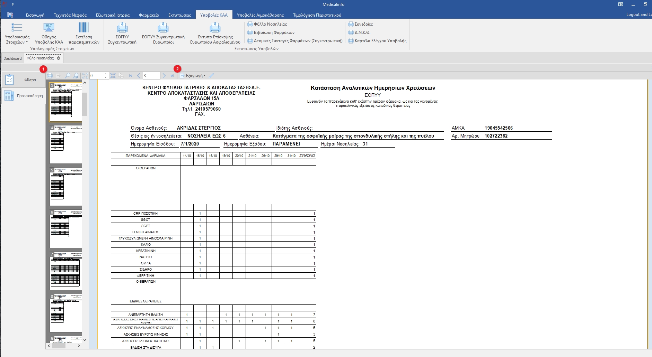Switch to the Φαρμακείο ribbon tab
This screenshot has height=357, width=652.
(149, 15)
